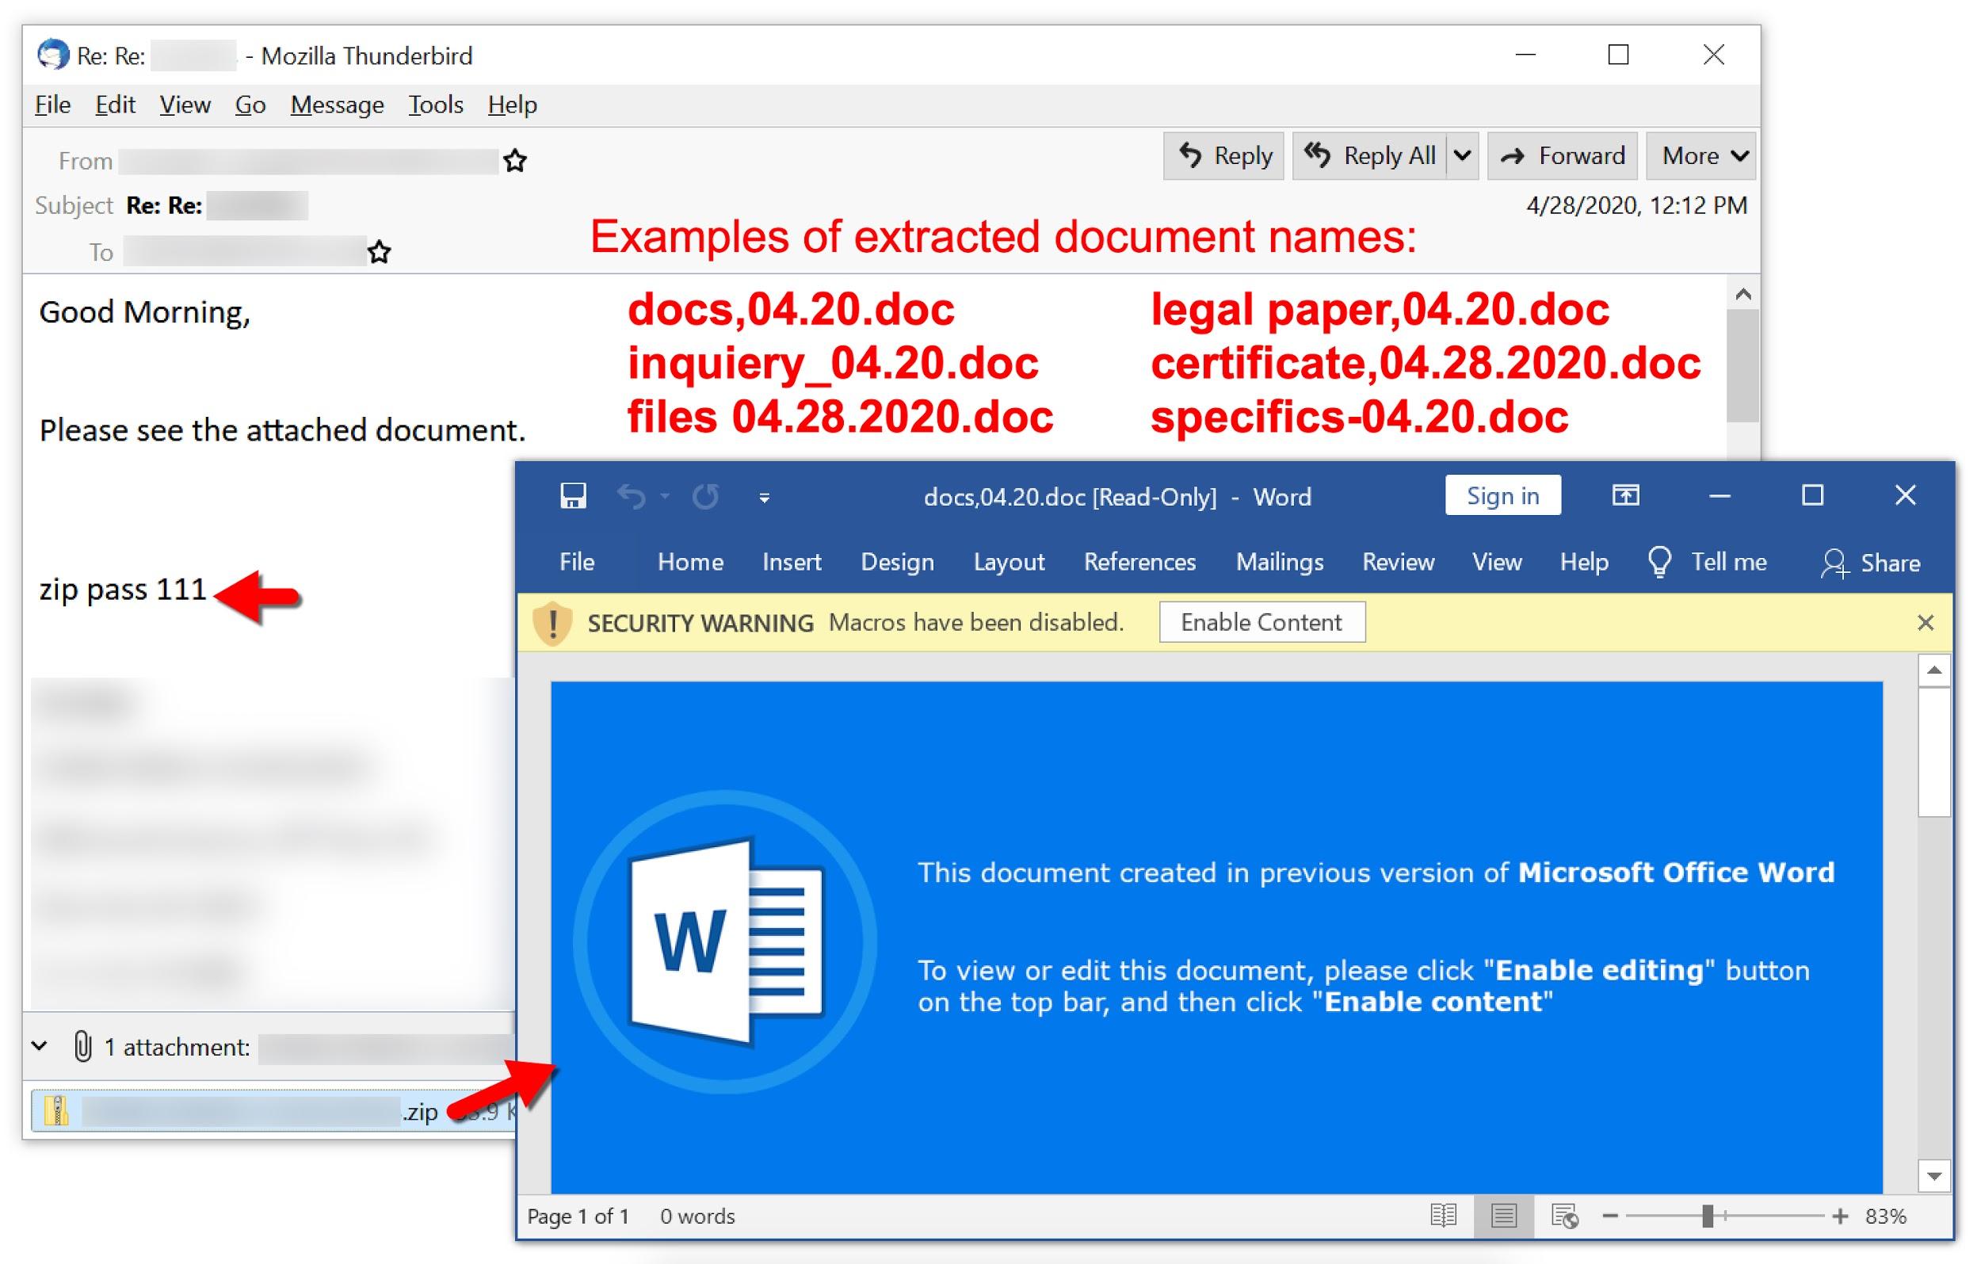Click the Redo icon in Word
1981x1264 pixels.
click(x=705, y=496)
